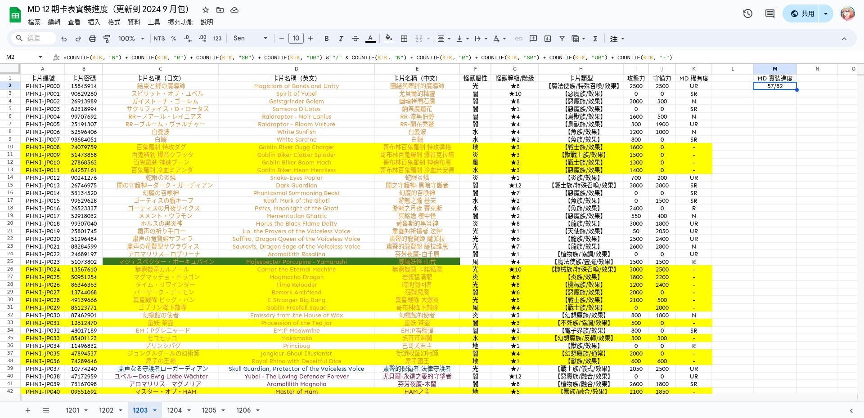Star this spreadsheet

[205, 10]
